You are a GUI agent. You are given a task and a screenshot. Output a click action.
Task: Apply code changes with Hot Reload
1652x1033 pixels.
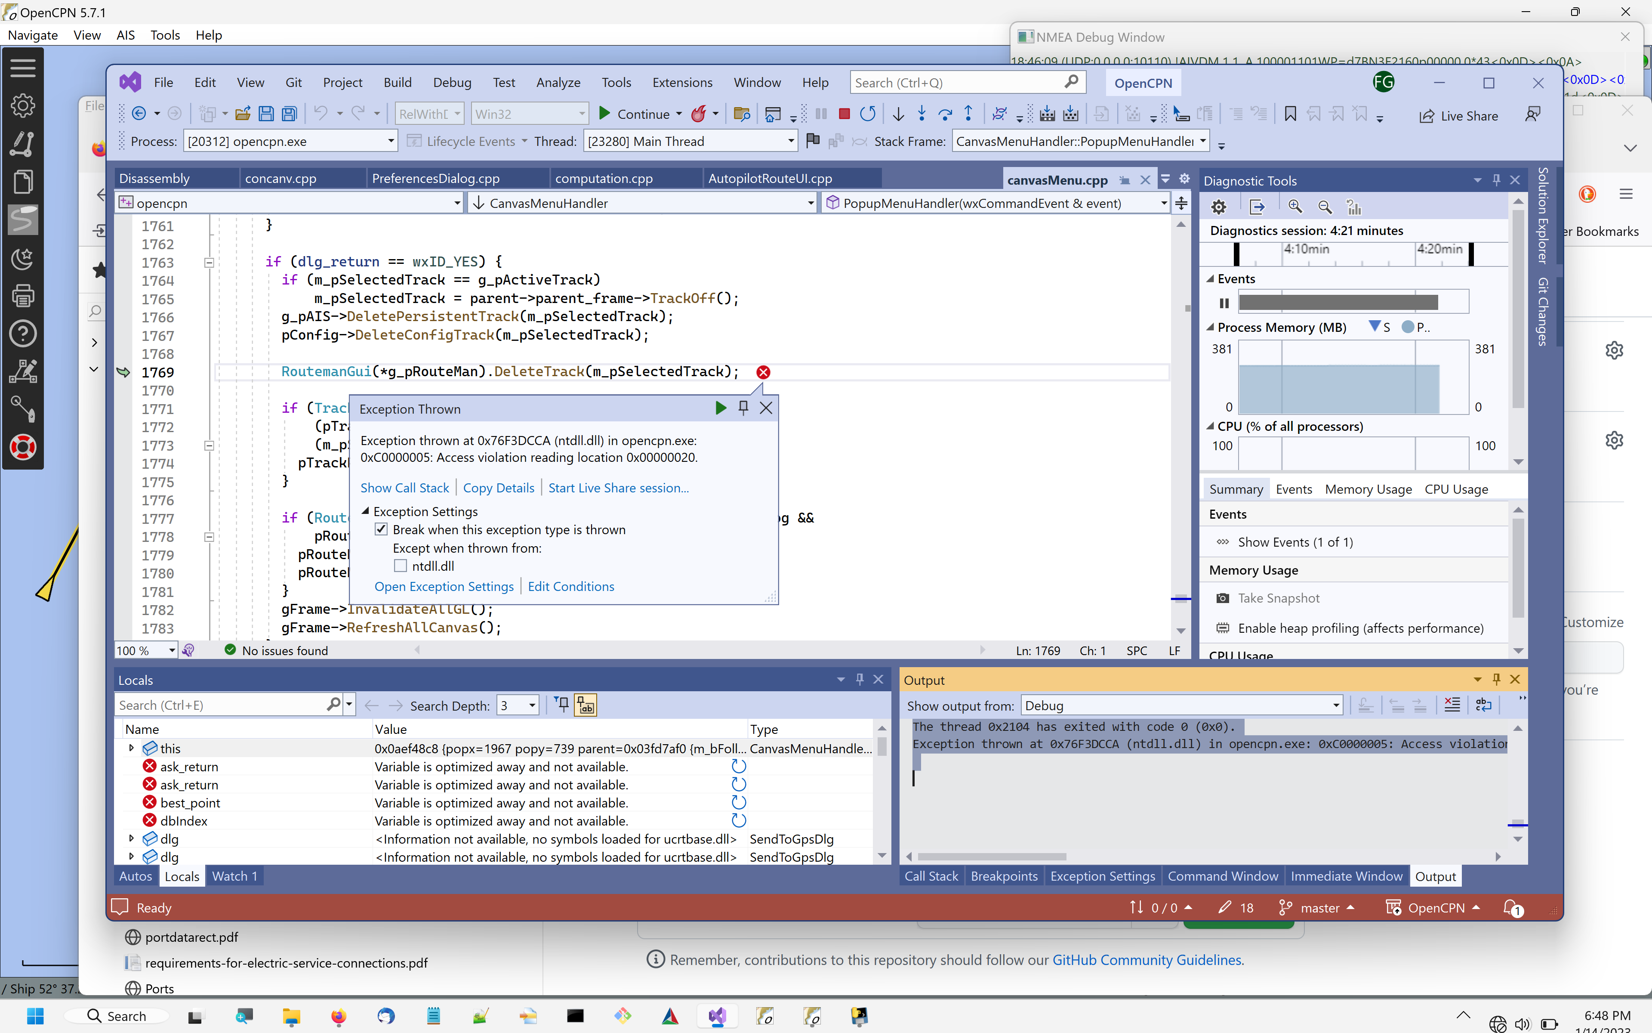699,113
